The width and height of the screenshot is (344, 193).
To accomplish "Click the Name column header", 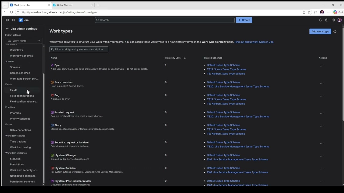I will pos(54,58).
